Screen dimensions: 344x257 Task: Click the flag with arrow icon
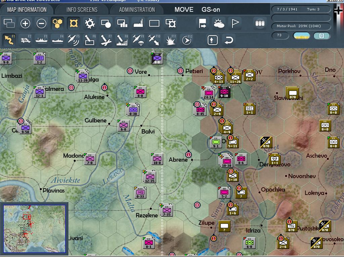pos(202,23)
